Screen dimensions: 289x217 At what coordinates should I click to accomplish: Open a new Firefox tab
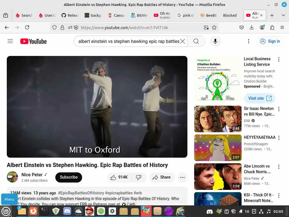[272, 15]
